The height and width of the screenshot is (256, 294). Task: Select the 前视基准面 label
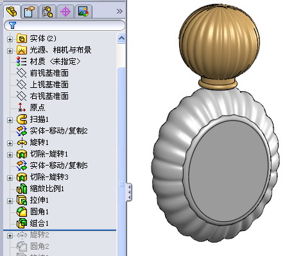[49, 73]
